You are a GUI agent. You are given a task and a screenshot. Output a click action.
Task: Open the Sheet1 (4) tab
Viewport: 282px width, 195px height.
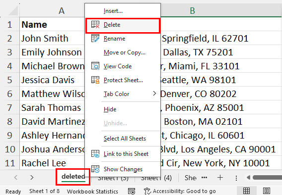156,178
